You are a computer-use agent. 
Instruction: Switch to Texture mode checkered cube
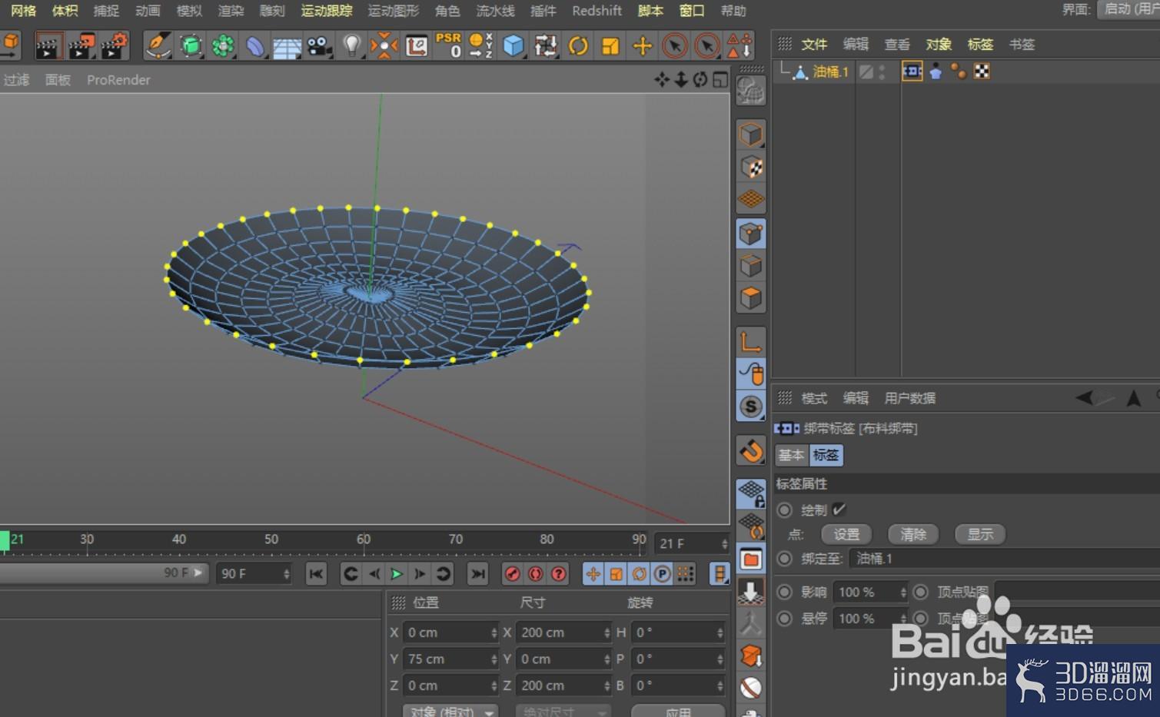(x=750, y=167)
